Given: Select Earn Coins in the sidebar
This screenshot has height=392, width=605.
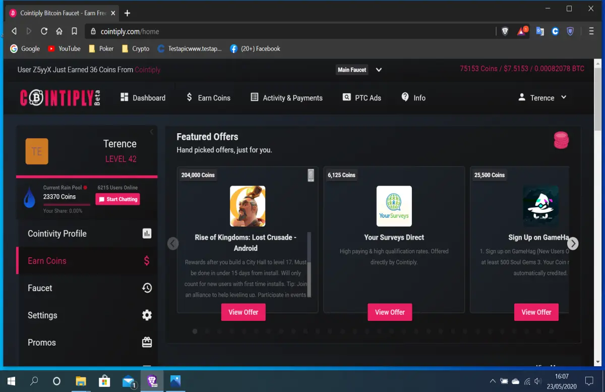Looking at the screenshot, I should 87,261.
